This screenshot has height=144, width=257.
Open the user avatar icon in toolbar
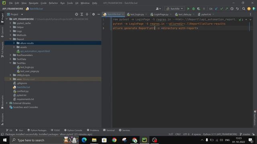coord(249,9)
